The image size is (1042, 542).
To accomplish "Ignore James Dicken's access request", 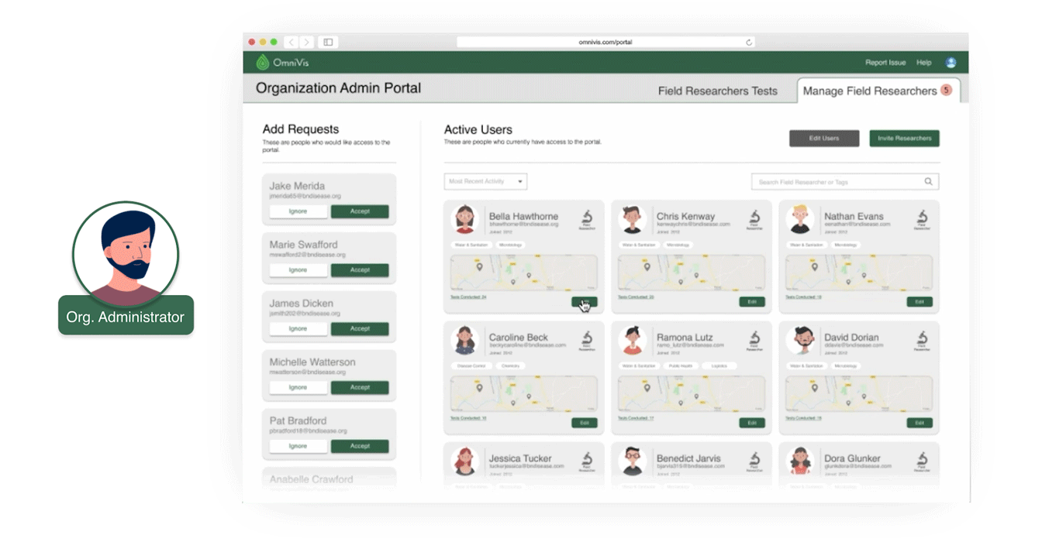I will pos(298,329).
